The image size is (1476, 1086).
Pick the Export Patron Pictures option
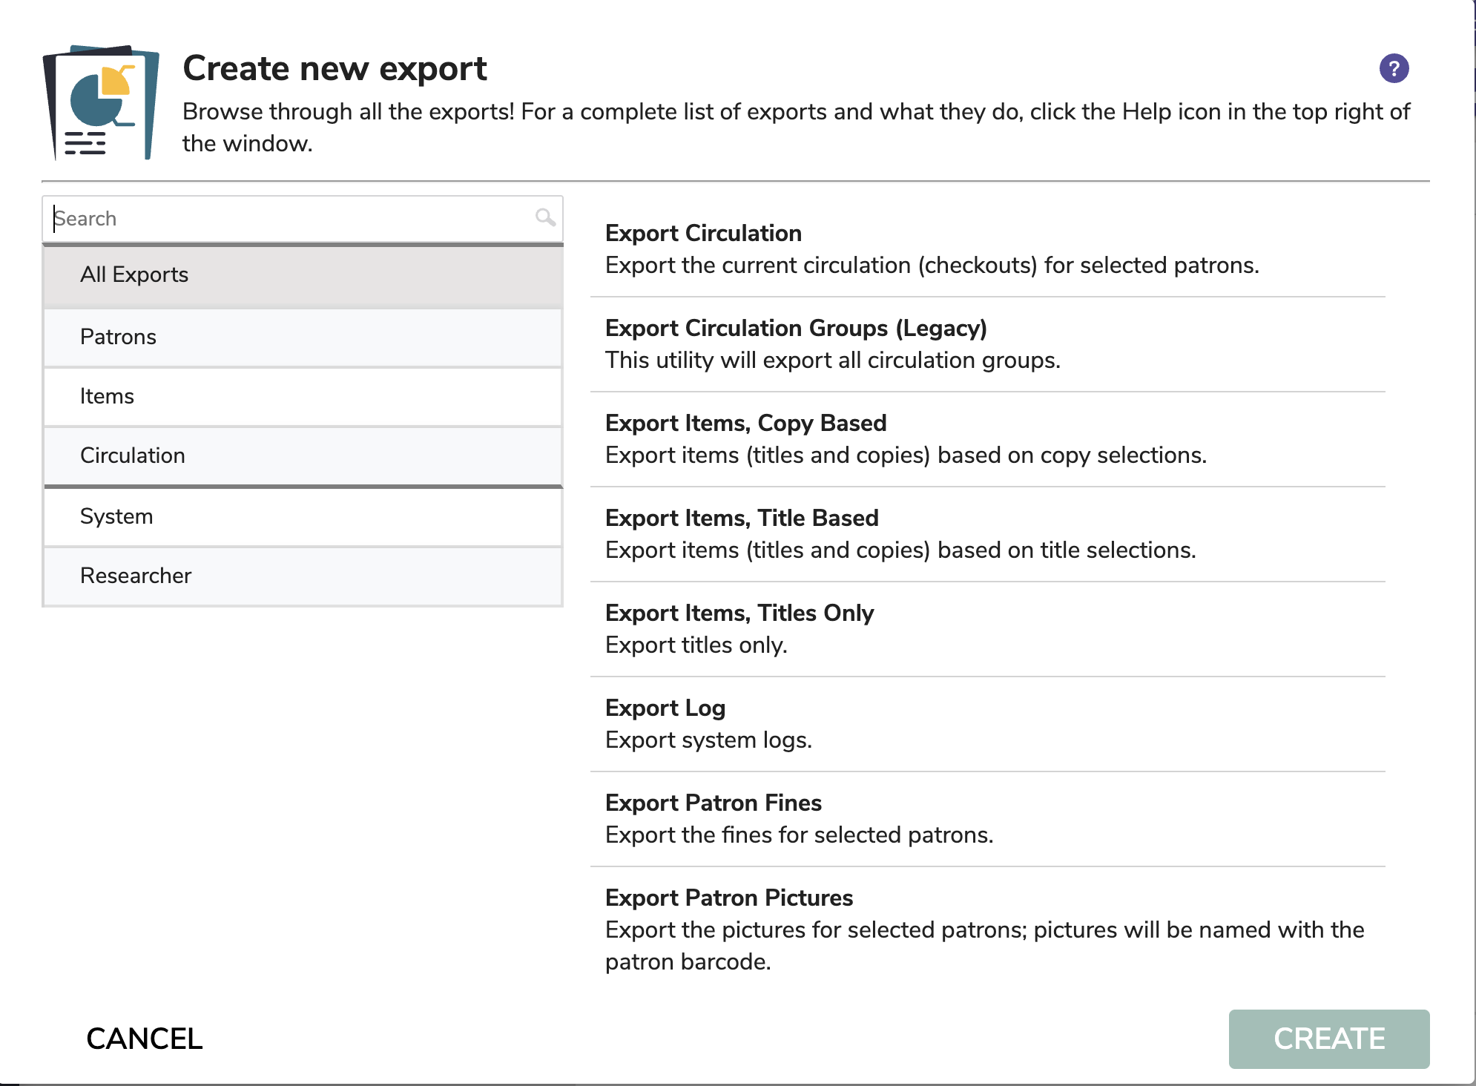[986, 929]
